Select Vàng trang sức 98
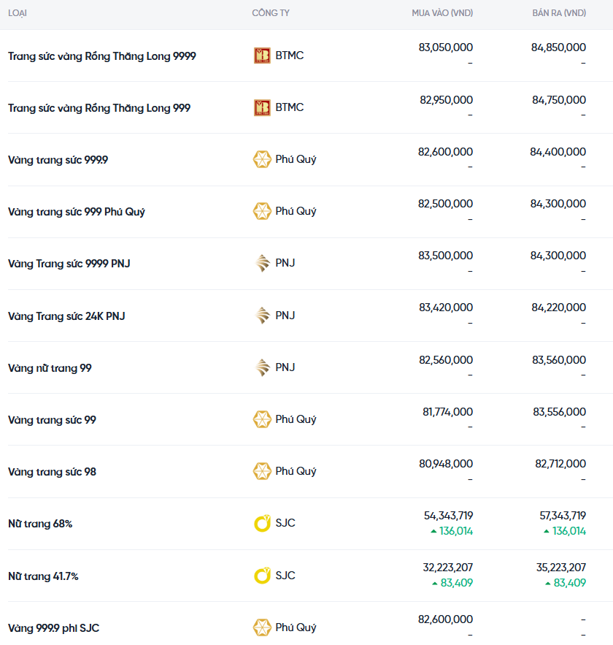Screen dimensions: 613x645 tap(53, 472)
